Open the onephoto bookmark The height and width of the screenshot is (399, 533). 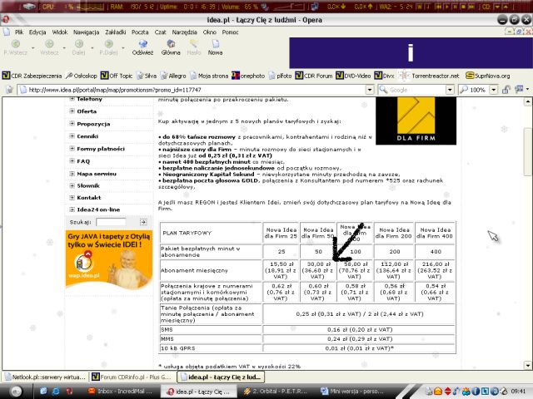(x=248, y=76)
